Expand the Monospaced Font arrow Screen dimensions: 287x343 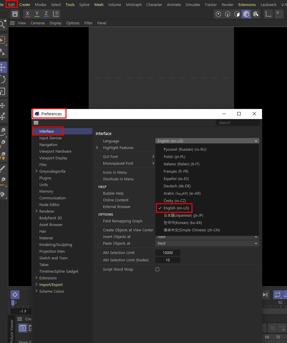point(153,163)
